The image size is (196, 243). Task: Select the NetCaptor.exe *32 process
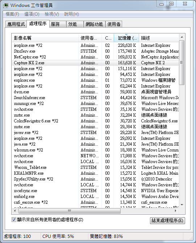95,57
